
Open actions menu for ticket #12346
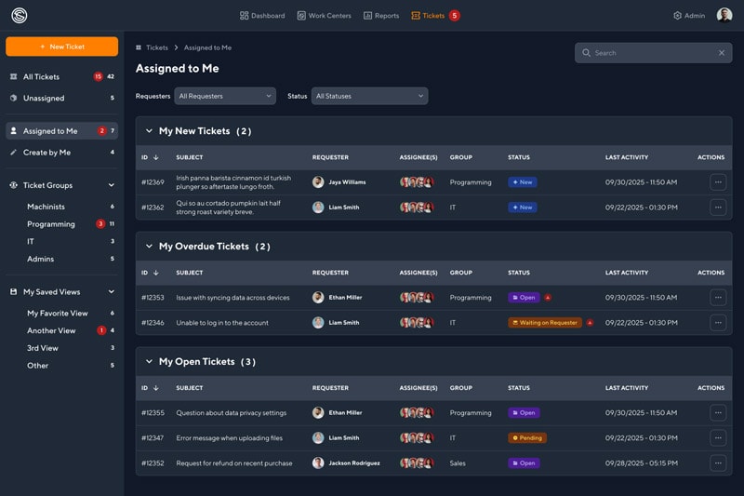(718, 323)
